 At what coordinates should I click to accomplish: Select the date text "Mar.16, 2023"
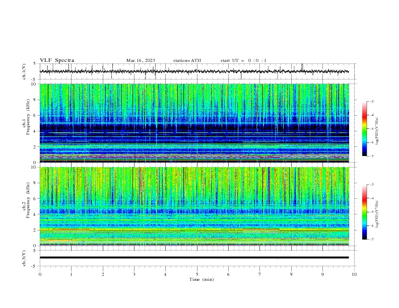coord(141,60)
